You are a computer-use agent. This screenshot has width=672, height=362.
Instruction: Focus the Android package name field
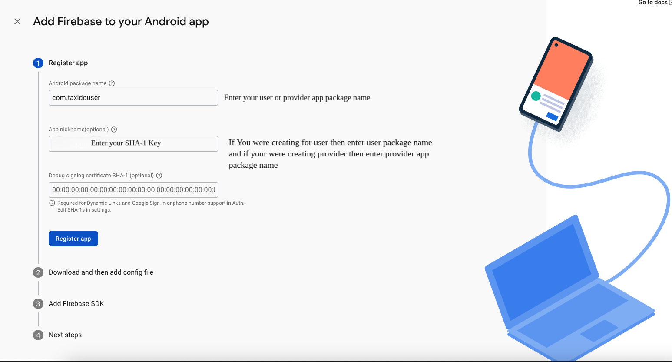tap(133, 98)
